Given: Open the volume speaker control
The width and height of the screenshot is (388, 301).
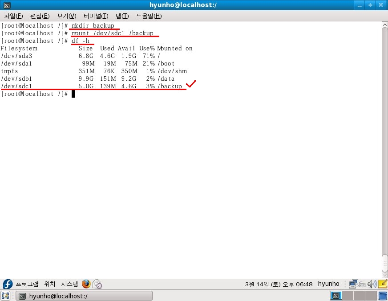Looking at the screenshot, I should click(x=372, y=284).
